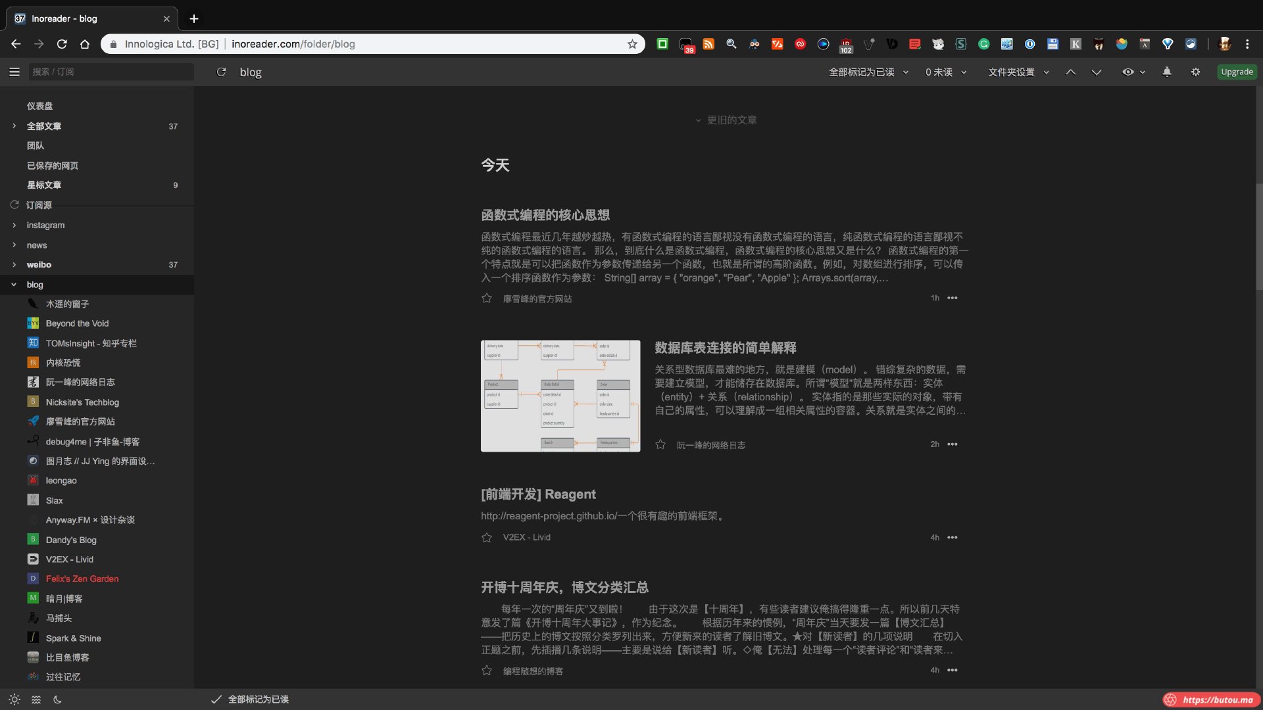Click the refresh icon beside blog title
This screenshot has height=710, width=1263.
pyautogui.click(x=221, y=72)
